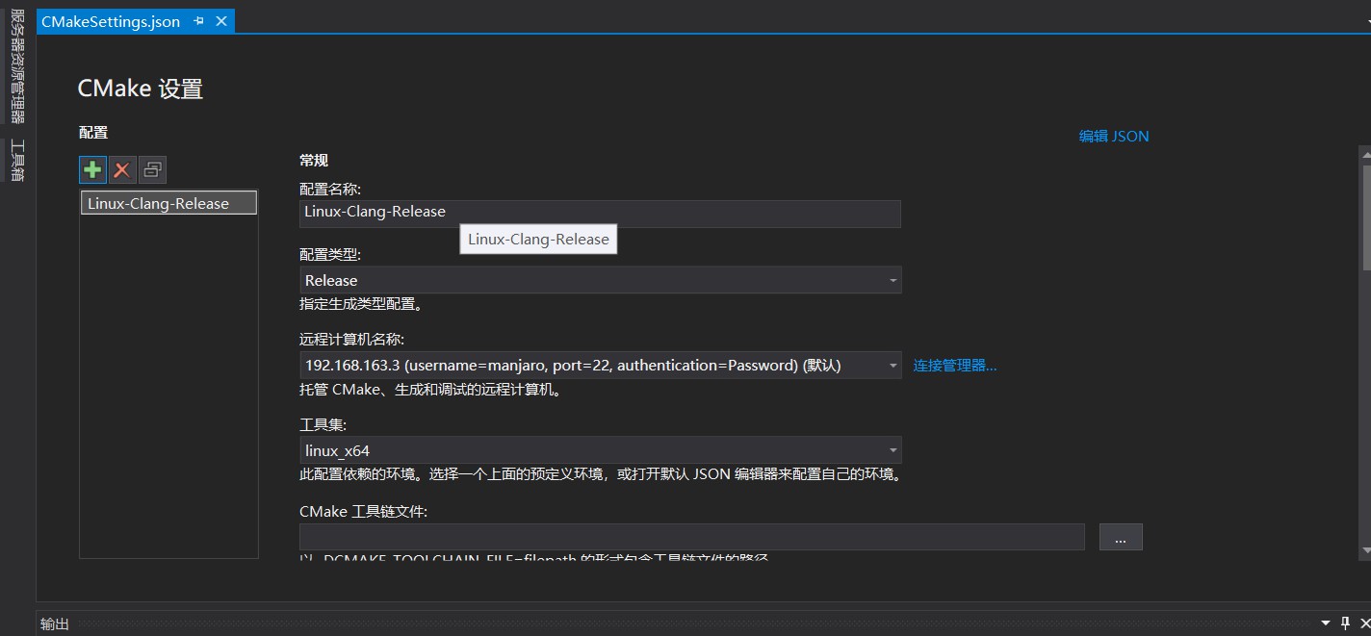Open 连接管理器 via its link
The image size is (1371, 636).
click(954, 365)
